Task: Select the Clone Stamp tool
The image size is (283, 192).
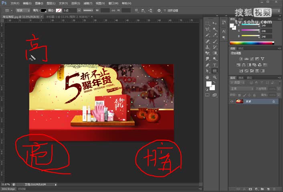Action: click(x=207, y=47)
